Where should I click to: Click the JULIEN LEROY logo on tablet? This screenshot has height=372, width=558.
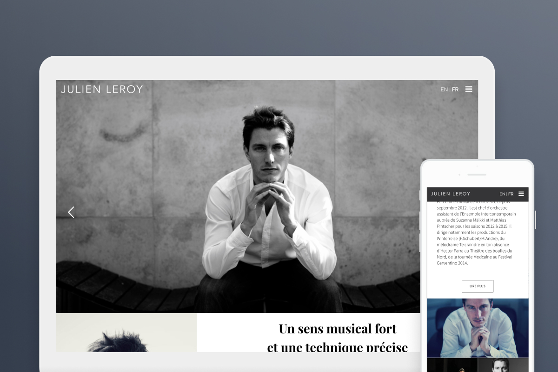[x=102, y=89]
